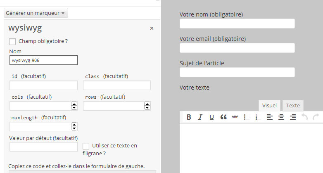Close the wysiwyg tag panel
Image resolution: width=323 pixels, height=173 pixels.
coord(152,28)
